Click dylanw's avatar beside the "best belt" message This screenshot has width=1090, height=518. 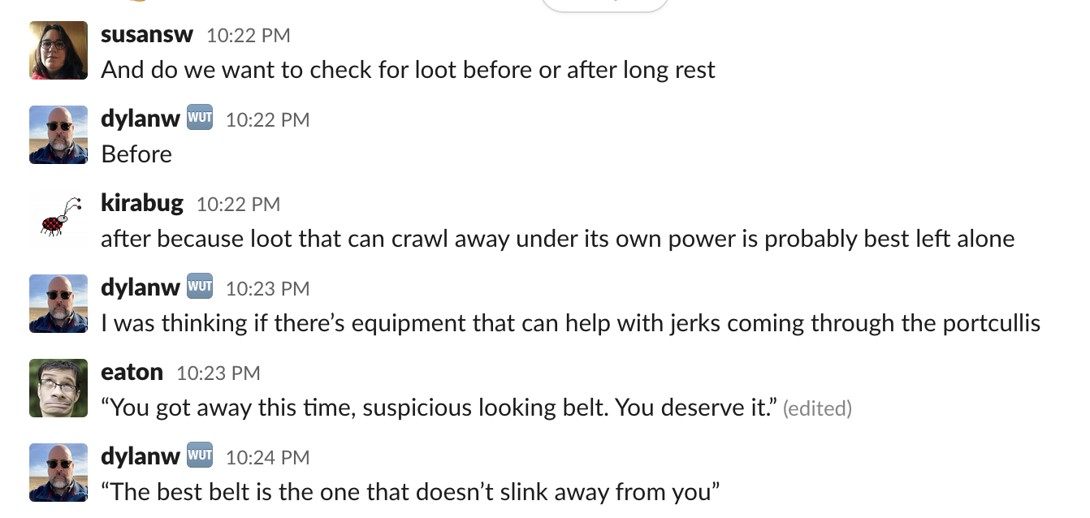[58, 473]
